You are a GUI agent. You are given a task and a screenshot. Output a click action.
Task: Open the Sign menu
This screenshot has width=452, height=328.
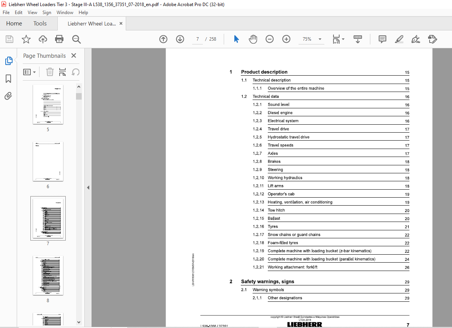pos(47,13)
